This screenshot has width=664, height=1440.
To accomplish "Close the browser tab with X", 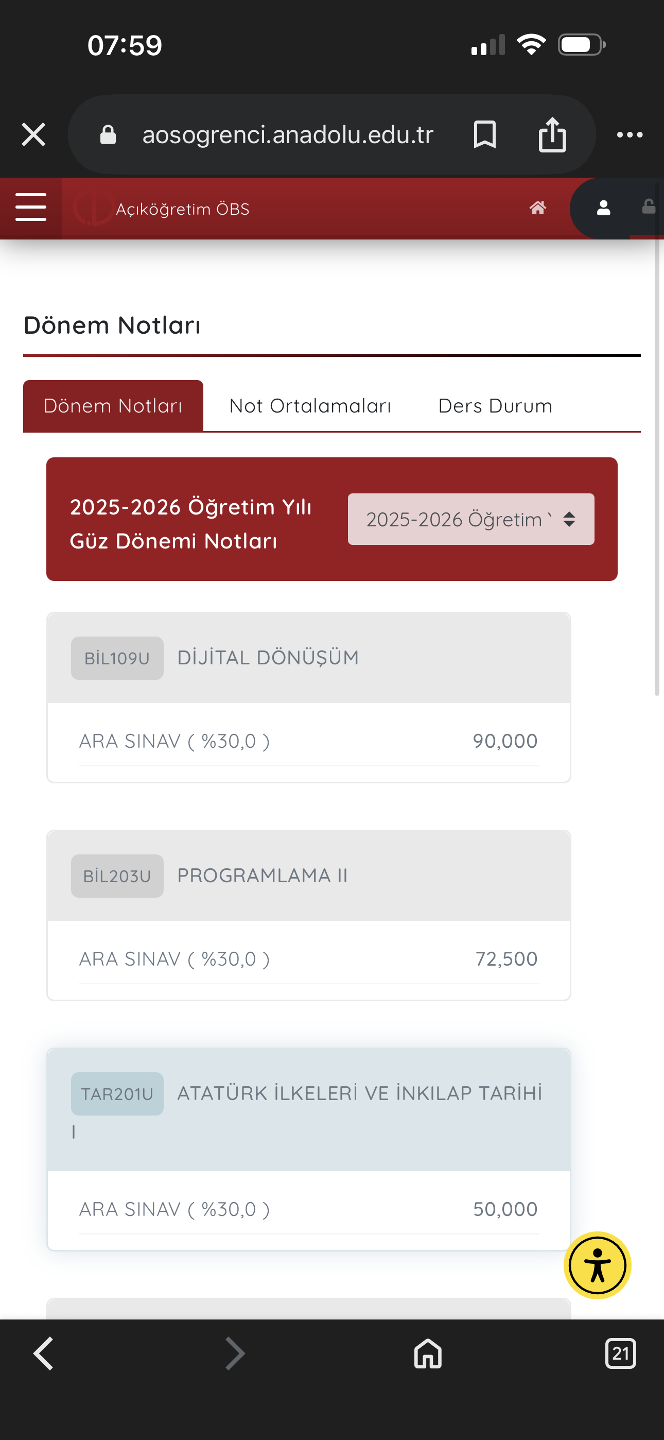I will tap(33, 135).
